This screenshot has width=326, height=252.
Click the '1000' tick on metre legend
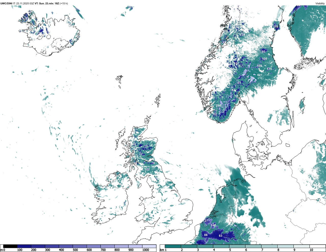point(146,250)
